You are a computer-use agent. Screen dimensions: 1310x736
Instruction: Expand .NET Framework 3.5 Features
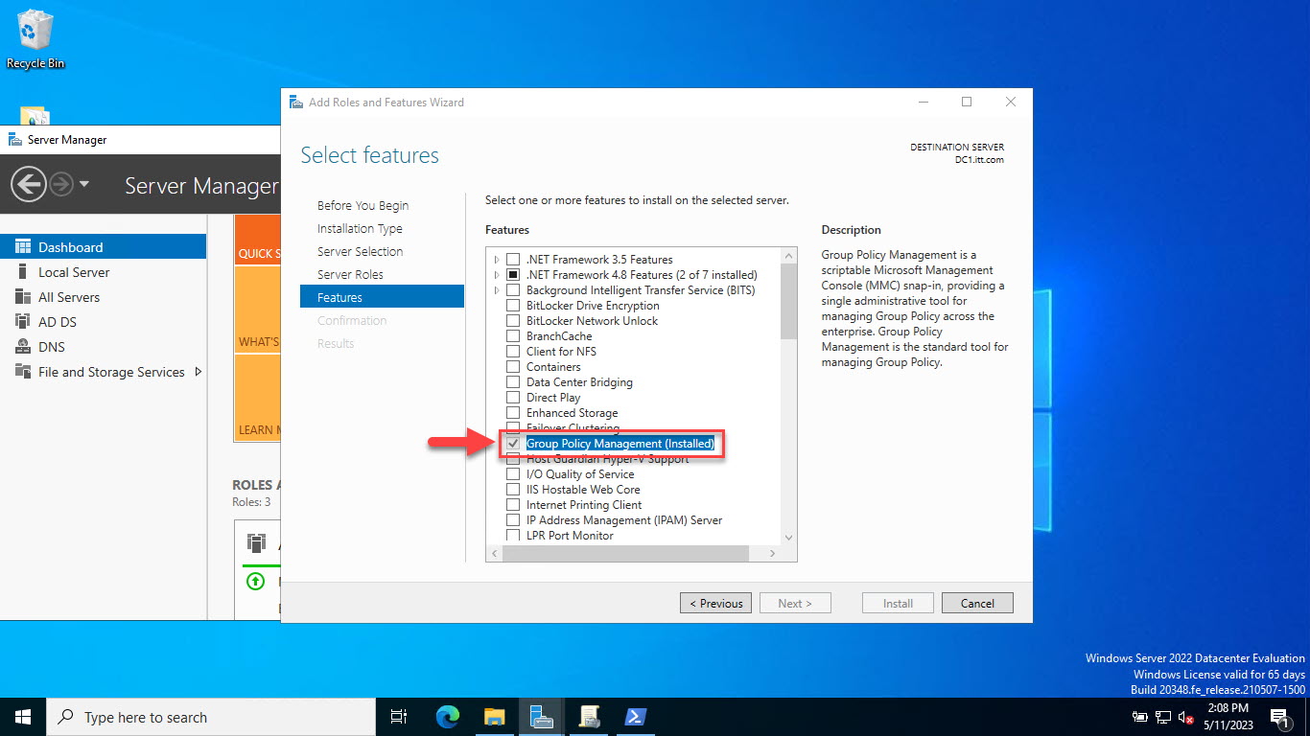[x=496, y=259]
